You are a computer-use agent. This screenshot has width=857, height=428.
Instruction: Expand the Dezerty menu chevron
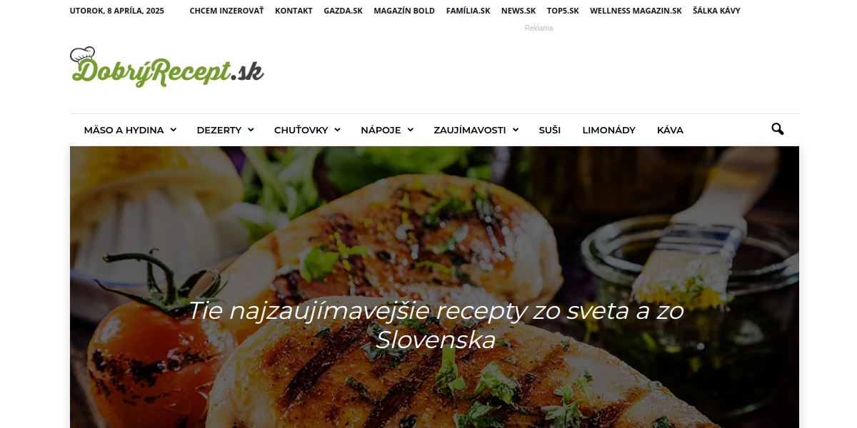250,131
